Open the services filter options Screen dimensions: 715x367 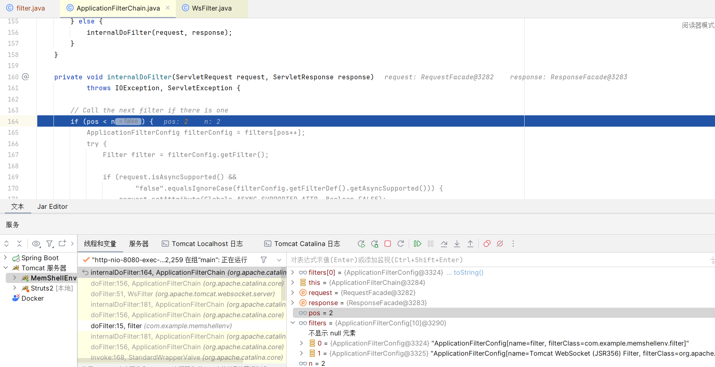click(x=50, y=244)
